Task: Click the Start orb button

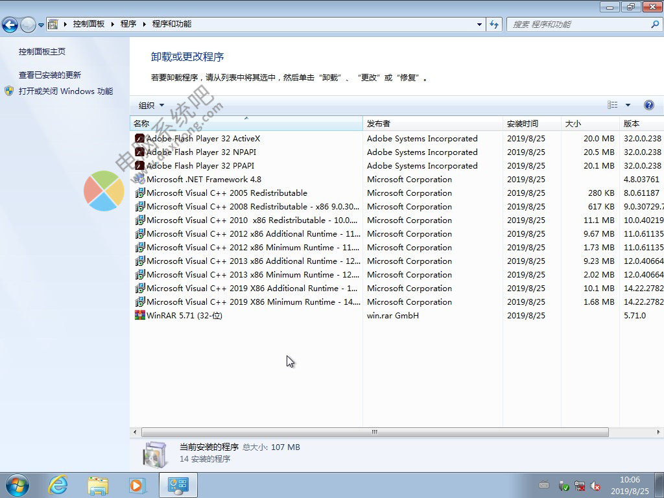Action: (18, 484)
